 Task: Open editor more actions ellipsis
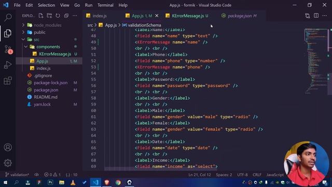tap(325, 16)
